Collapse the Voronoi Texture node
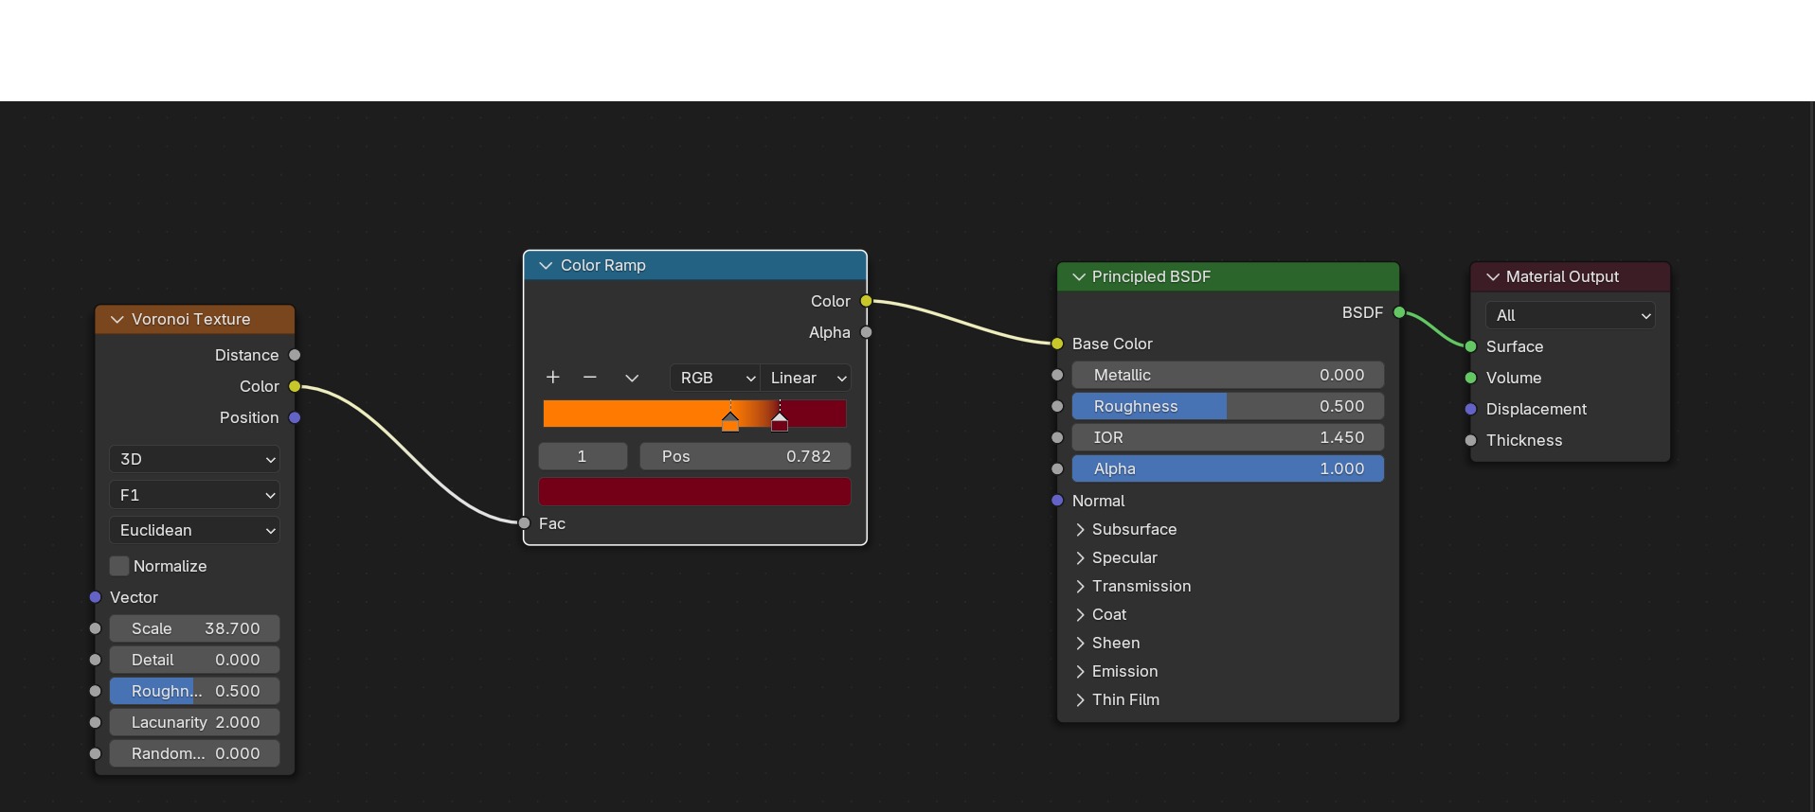This screenshot has width=1815, height=812. click(117, 320)
